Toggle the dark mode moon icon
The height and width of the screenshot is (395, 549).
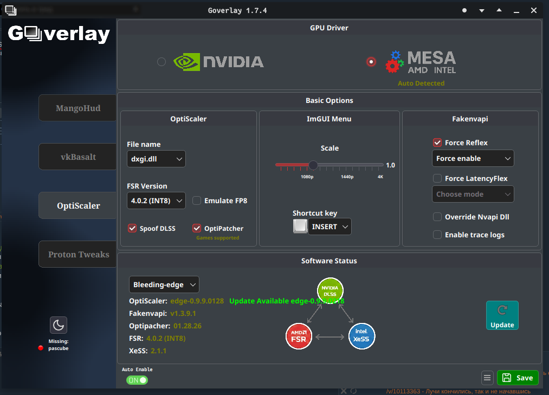click(x=59, y=325)
